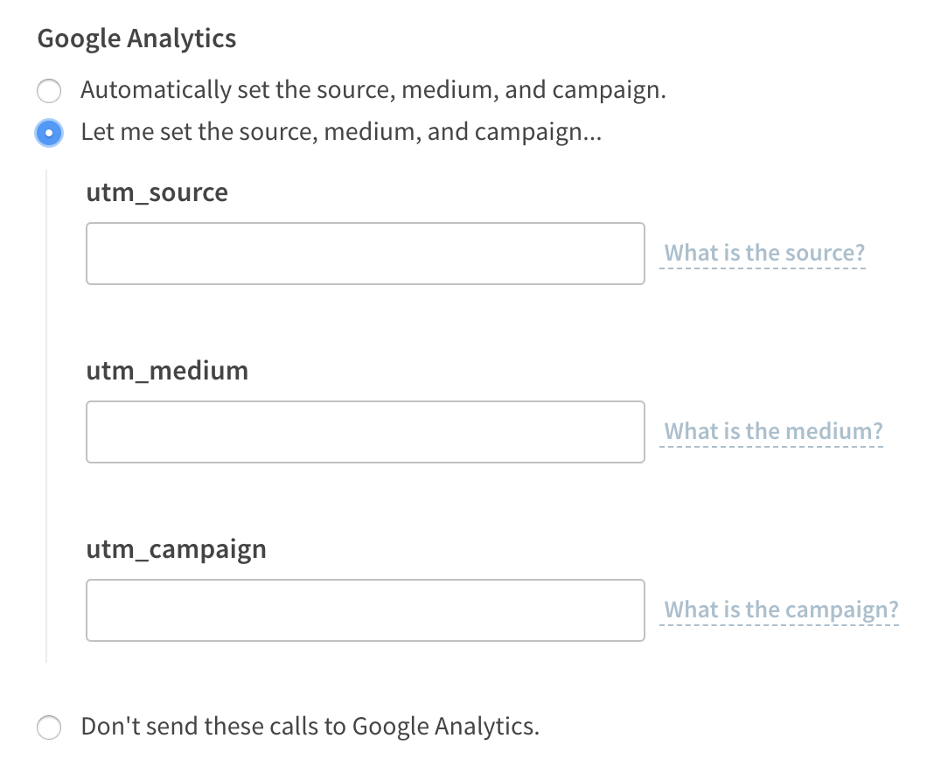Image resolution: width=948 pixels, height=773 pixels.
Task: Click the 'Automatically set the source' label text
Action: (373, 90)
